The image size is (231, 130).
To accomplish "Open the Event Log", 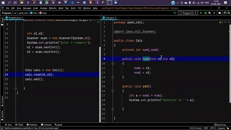I will tap(220, 125).
